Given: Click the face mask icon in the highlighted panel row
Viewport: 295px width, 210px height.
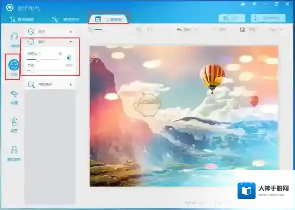Looking at the screenshot, I should coord(31,41).
